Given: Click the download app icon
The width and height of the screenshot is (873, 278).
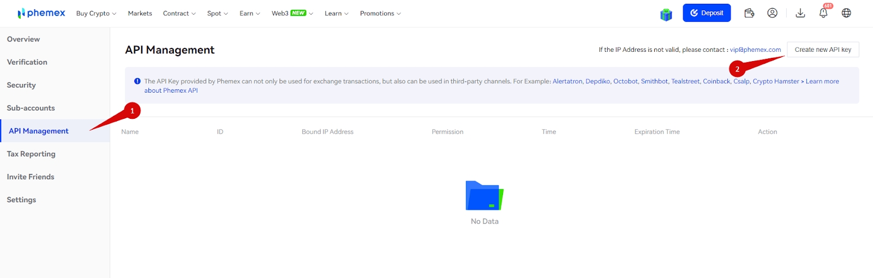Looking at the screenshot, I should (800, 13).
